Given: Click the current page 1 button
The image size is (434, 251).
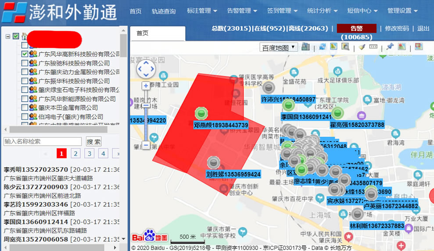Looking at the screenshot, I should coord(61,153).
